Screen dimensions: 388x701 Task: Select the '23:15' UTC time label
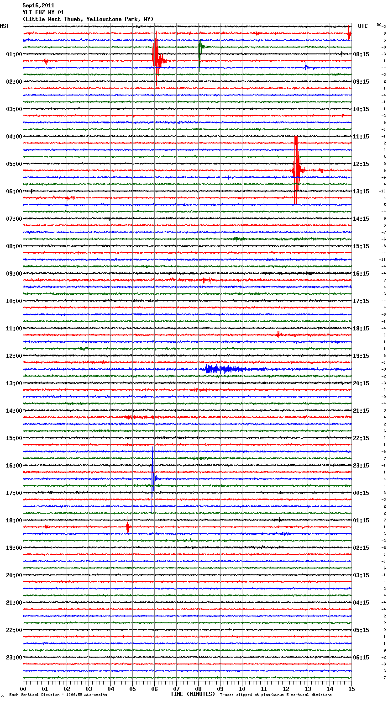coord(361,466)
